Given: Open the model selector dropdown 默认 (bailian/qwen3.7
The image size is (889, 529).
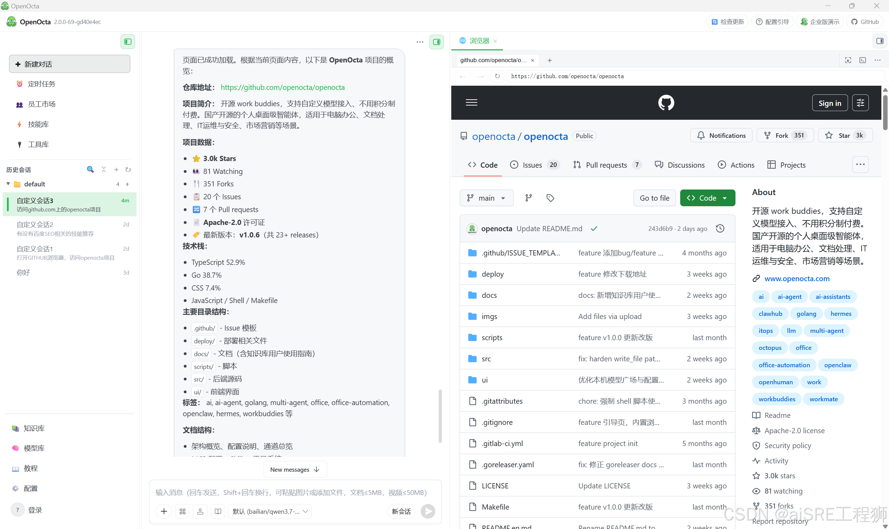Looking at the screenshot, I should 270,512.
